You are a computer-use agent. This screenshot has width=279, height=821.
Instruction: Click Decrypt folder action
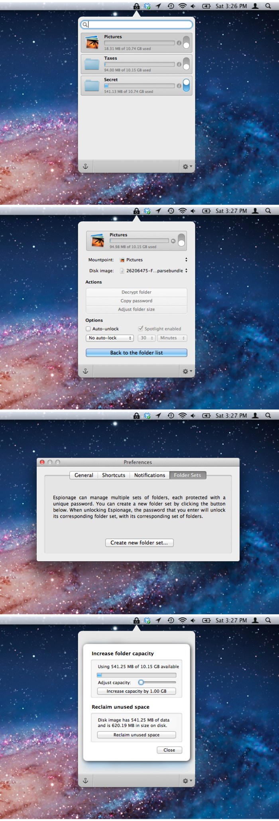[x=136, y=292]
